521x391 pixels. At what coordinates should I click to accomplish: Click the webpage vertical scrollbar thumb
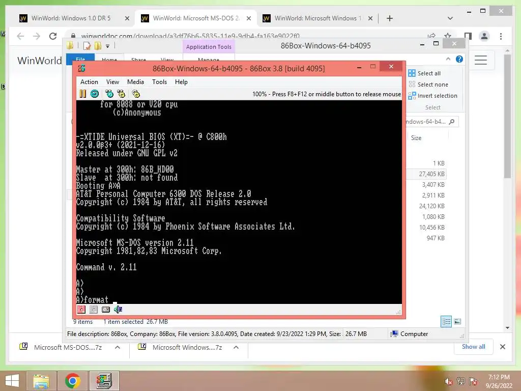coord(507,117)
